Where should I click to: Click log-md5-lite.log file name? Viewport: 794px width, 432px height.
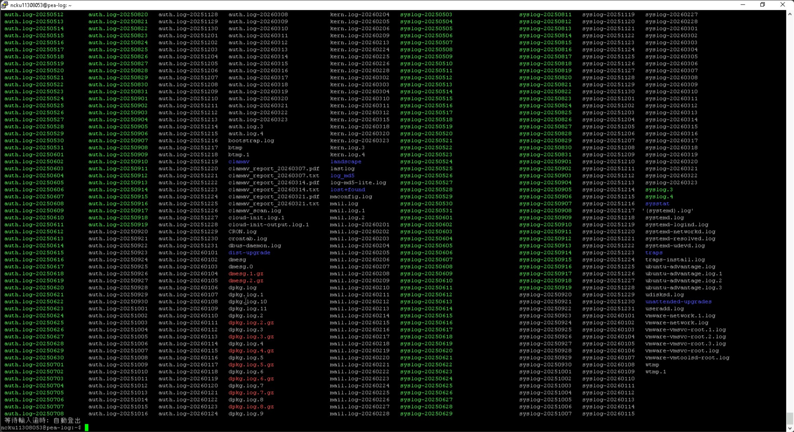(x=358, y=182)
